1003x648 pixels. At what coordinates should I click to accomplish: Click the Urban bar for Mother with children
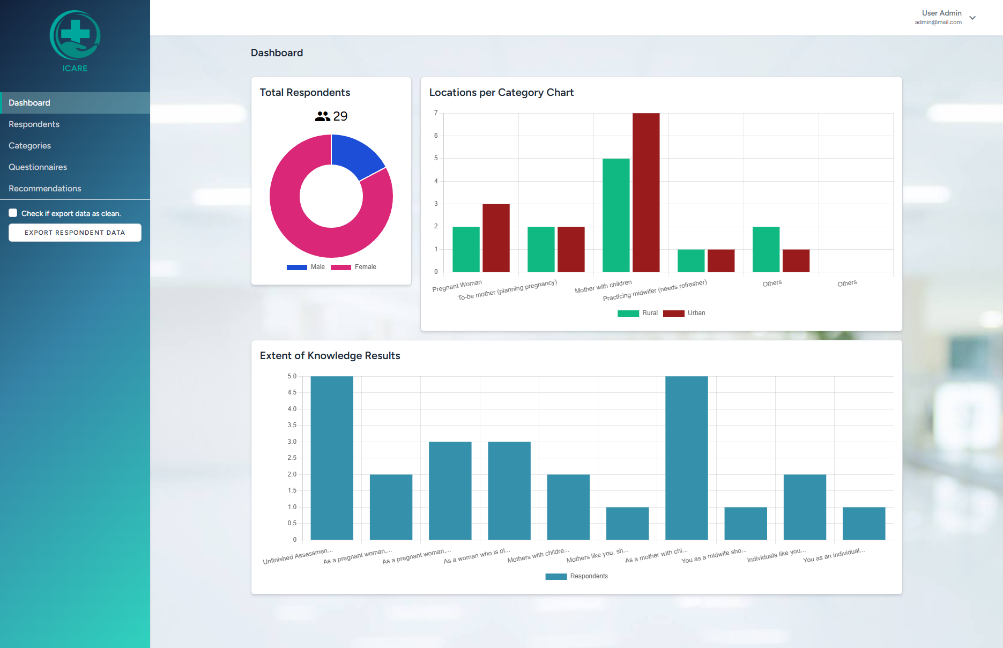coord(646,193)
